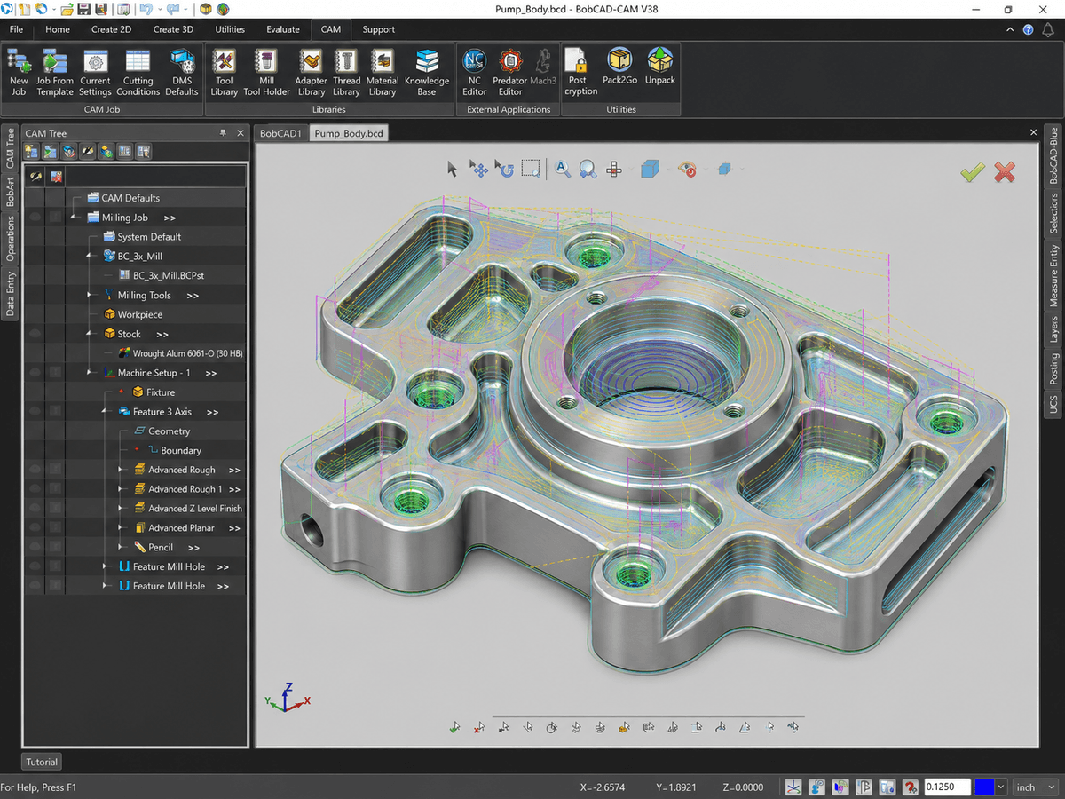Viewport: 1065px width, 799px height.
Task: Open Job From Template
Action: (x=55, y=72)
